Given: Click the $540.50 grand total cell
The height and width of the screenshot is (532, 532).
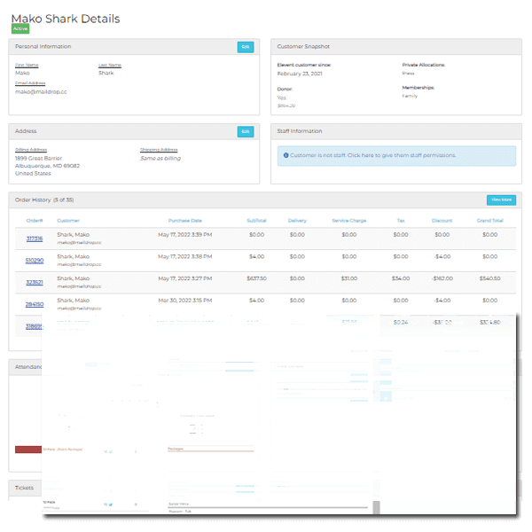Looking at the screenshot, I should tap(490, 278).
